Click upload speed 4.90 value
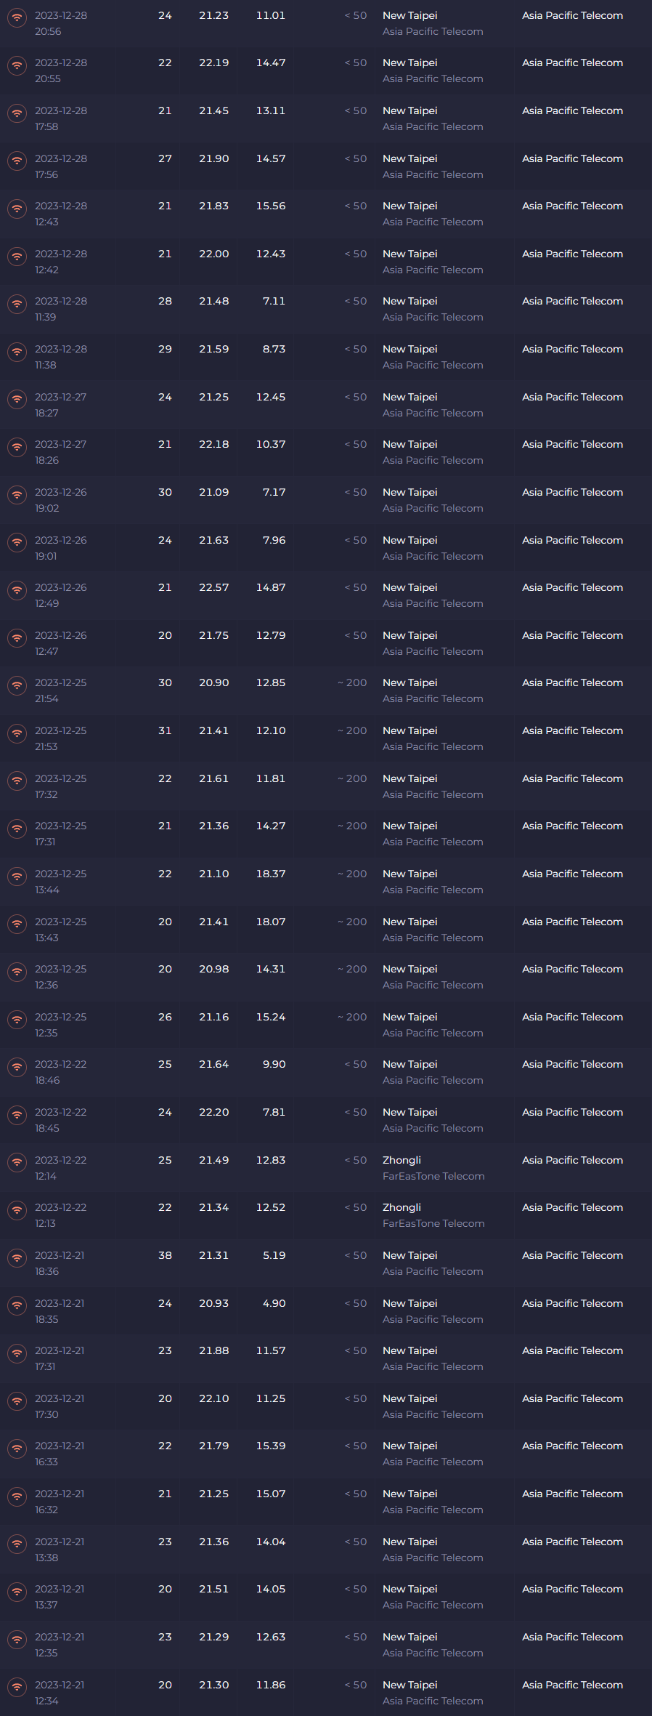 point(274,1303)
